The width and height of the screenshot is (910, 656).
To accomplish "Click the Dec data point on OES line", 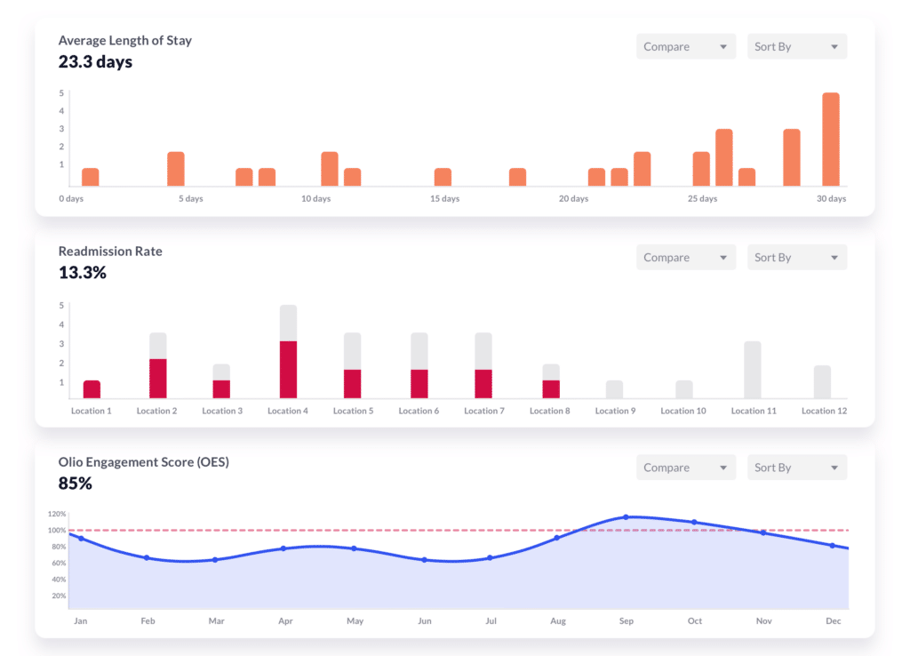I will tap(832, 546).
